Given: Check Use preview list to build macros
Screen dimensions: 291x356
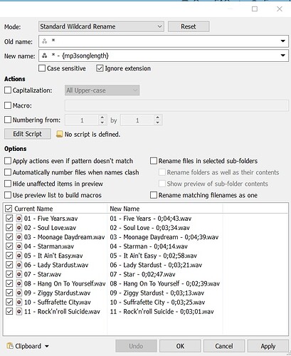Looking at the screenshot, I should (x=8, y=195).
